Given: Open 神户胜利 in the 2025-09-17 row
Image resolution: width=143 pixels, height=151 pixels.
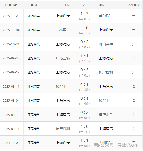Looking at the screenshot, I should [106, 72].
